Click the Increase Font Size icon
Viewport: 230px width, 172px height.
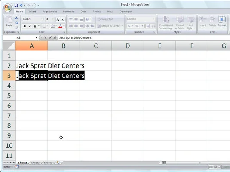click(58, 19)
